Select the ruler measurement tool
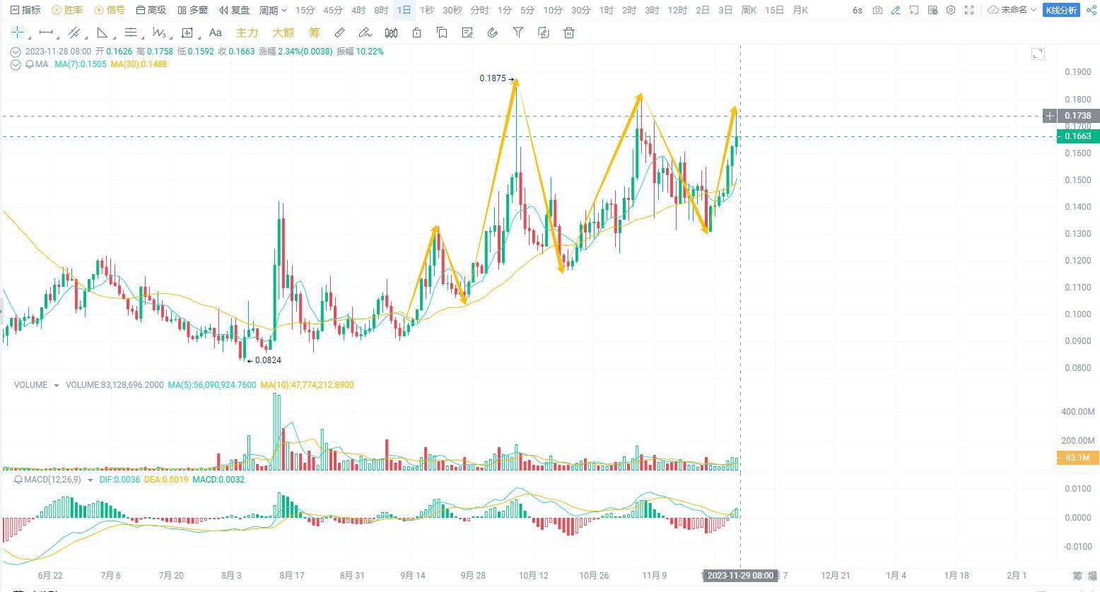Image resolution: width=1100 pixels, height=592 pixels. coord(339,32)
